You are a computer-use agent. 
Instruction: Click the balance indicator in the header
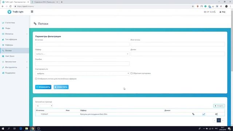coord(210,12)
